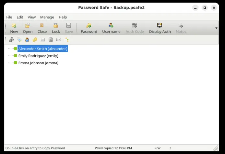Click the Display Auth label text

click(x=160, y=31)
